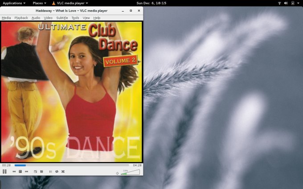Open the playlist view icon

[50, 172]
